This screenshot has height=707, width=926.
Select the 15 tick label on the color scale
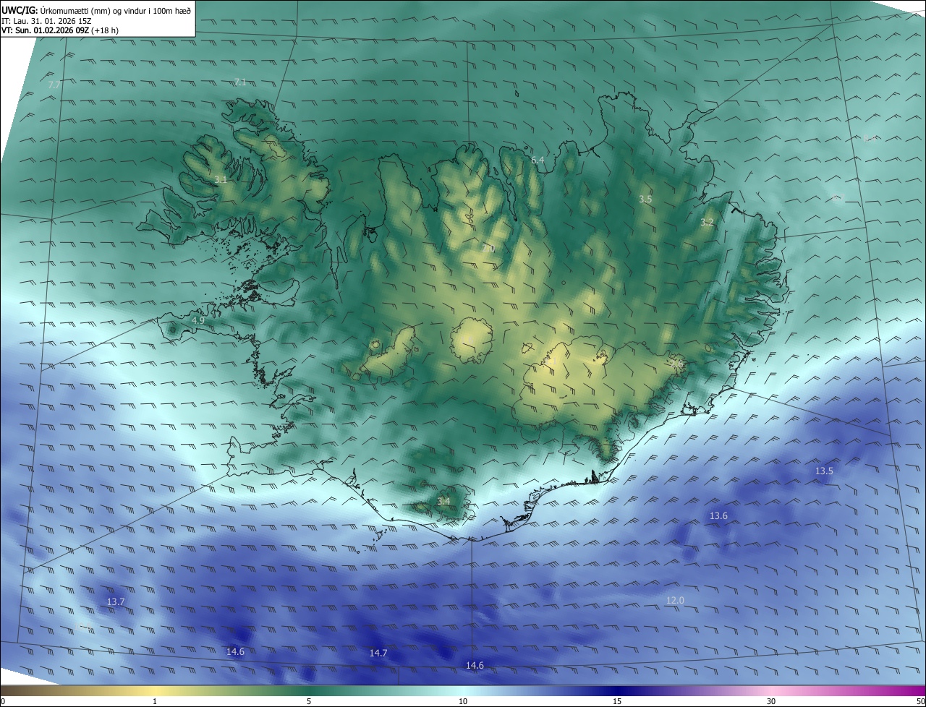[617, 701]
